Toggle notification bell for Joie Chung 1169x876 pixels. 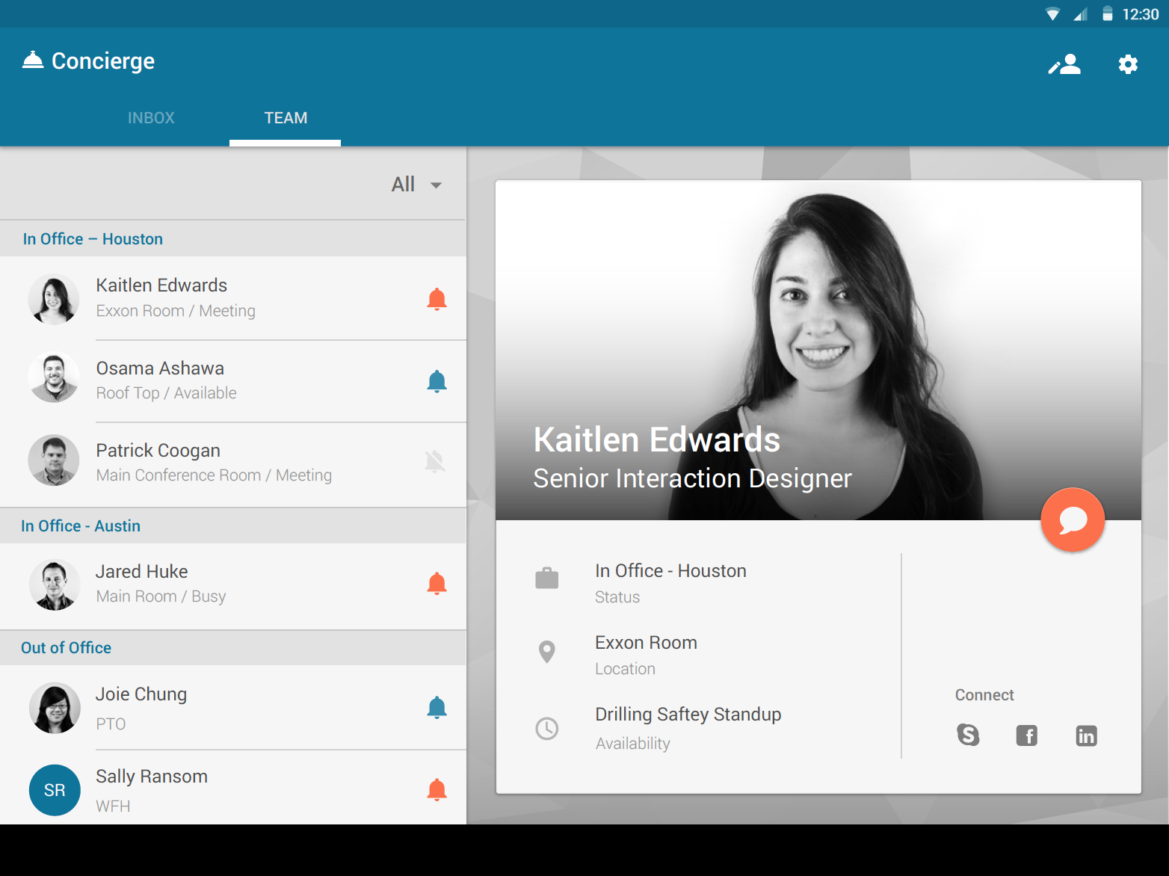pos(437,707)
